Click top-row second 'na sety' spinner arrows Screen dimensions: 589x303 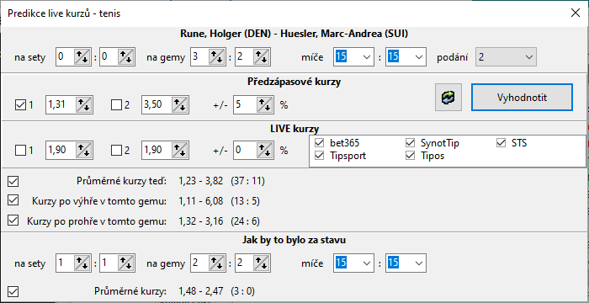click(x=126, y=57)
